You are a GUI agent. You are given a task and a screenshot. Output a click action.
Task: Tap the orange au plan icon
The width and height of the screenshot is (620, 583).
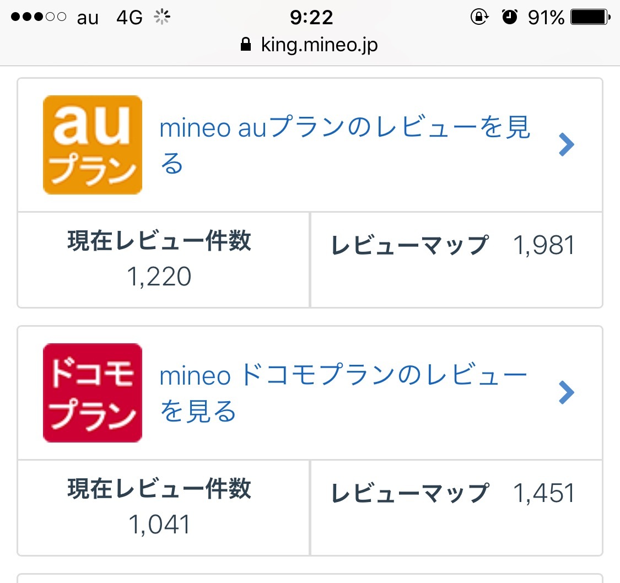(93, 145)
